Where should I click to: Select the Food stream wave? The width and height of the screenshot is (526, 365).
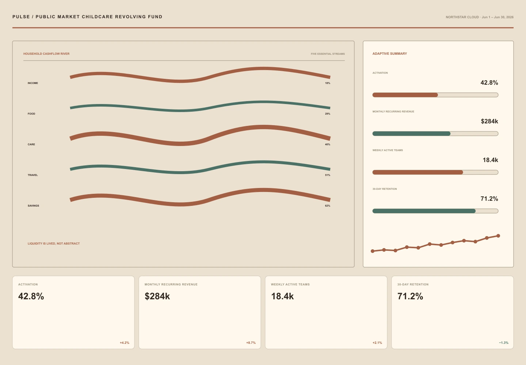click(x=200, y=106)
